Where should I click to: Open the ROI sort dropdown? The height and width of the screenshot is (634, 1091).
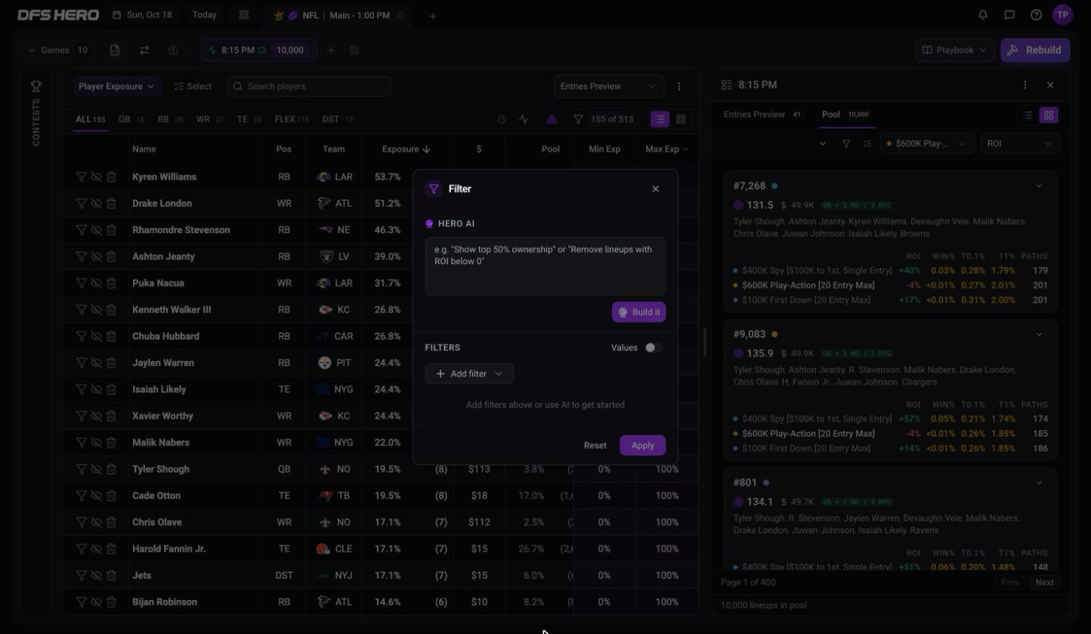point(1019,143)
